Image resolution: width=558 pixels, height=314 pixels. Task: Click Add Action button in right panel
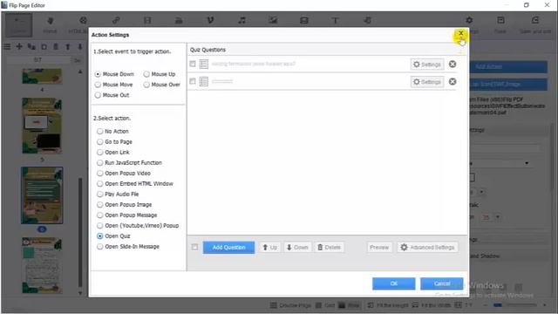(508, 66)
